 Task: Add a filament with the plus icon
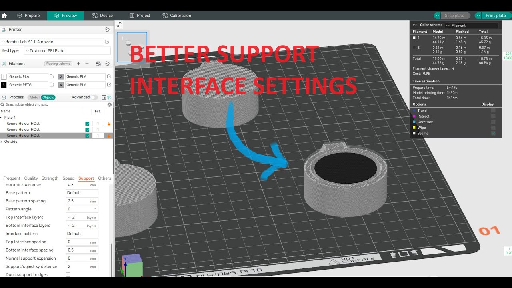(x=78, y=64)
